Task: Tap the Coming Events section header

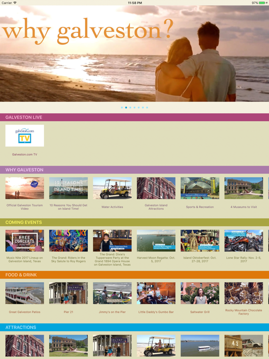Action: (134, 223)
